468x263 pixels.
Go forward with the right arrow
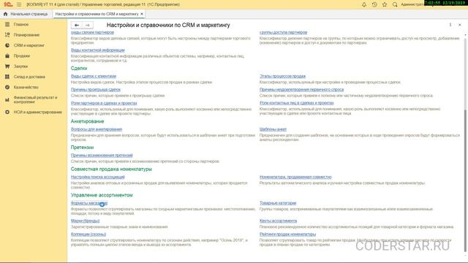[x=88, y=26]
